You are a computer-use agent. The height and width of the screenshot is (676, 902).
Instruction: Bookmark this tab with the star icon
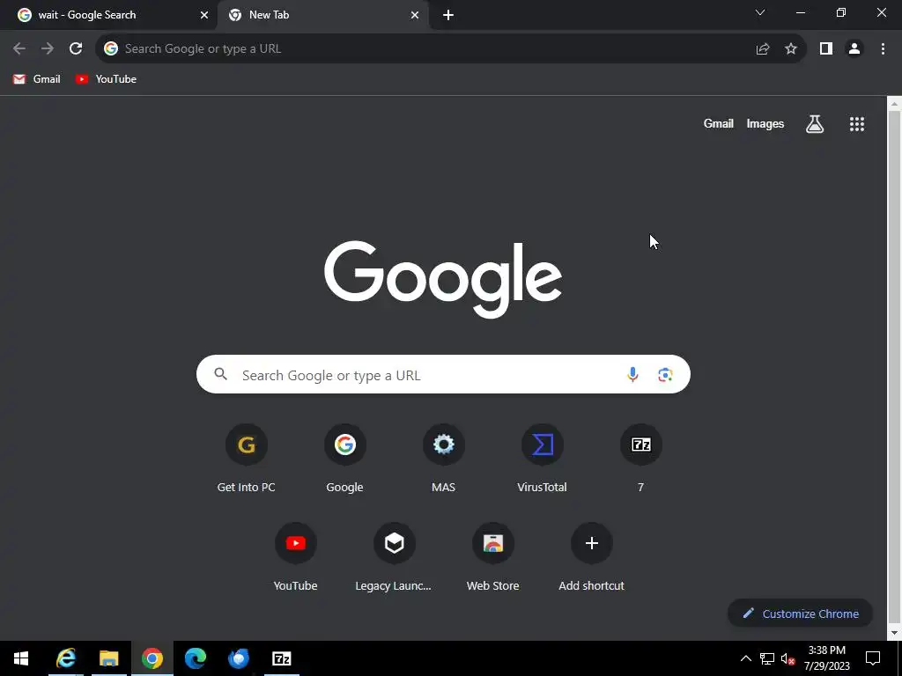791,49
